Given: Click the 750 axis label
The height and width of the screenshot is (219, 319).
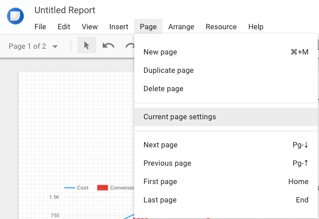Looking at the screenshot, I should [x=55, y=216].
